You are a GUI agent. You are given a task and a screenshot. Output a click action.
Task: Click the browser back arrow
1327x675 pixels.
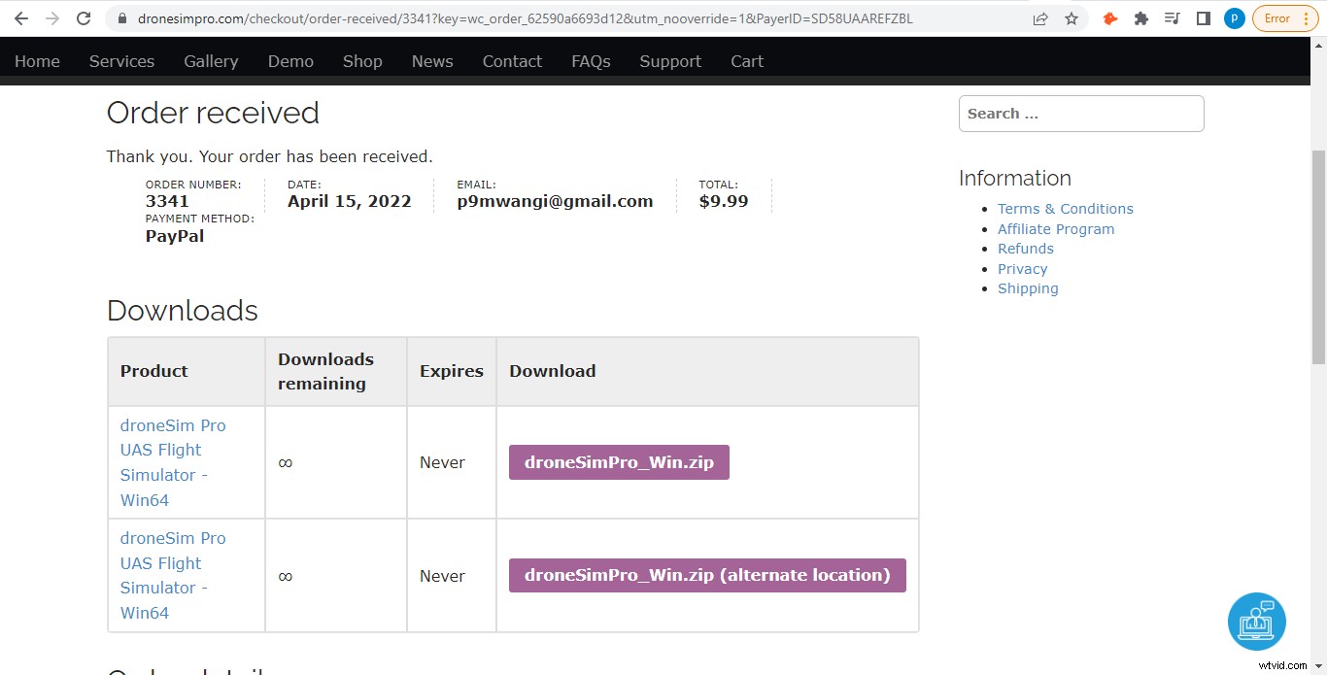click(20, 18)
